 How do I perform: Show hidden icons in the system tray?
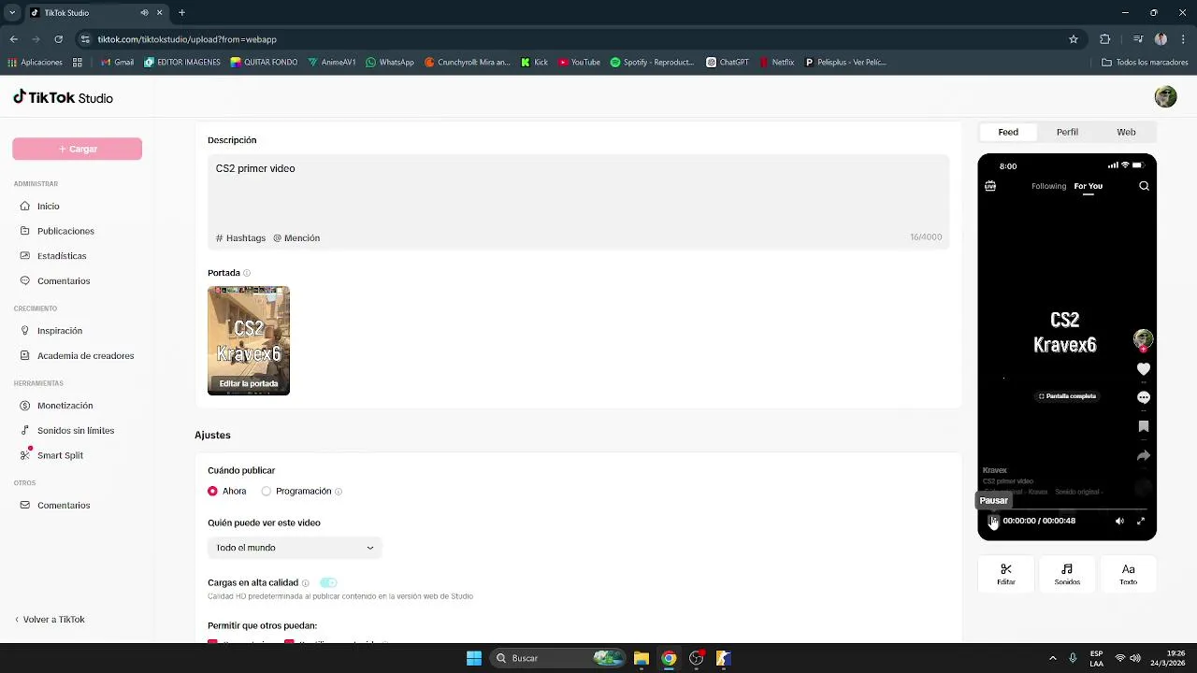point(1052,658)
